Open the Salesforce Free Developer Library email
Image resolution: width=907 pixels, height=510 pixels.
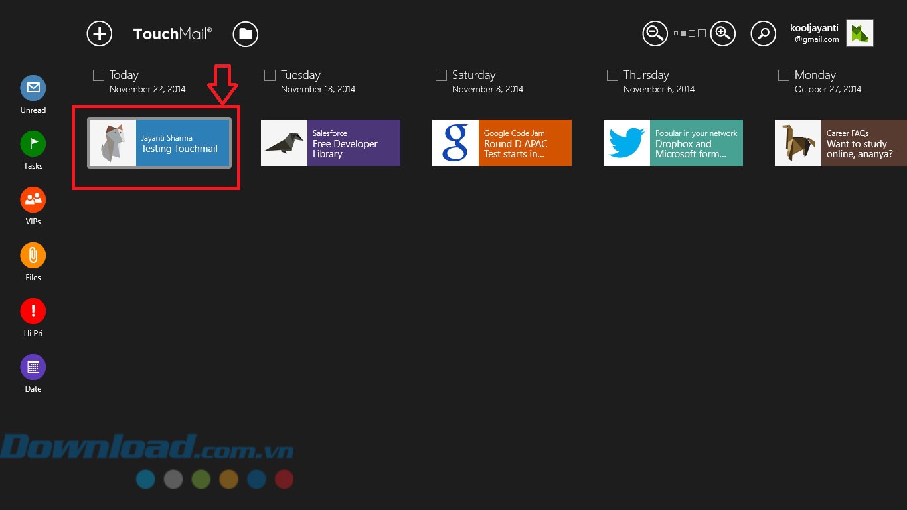[x=331, y=143]
